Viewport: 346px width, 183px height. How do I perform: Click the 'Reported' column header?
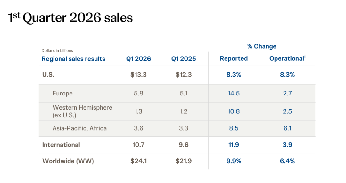point(234,58)
